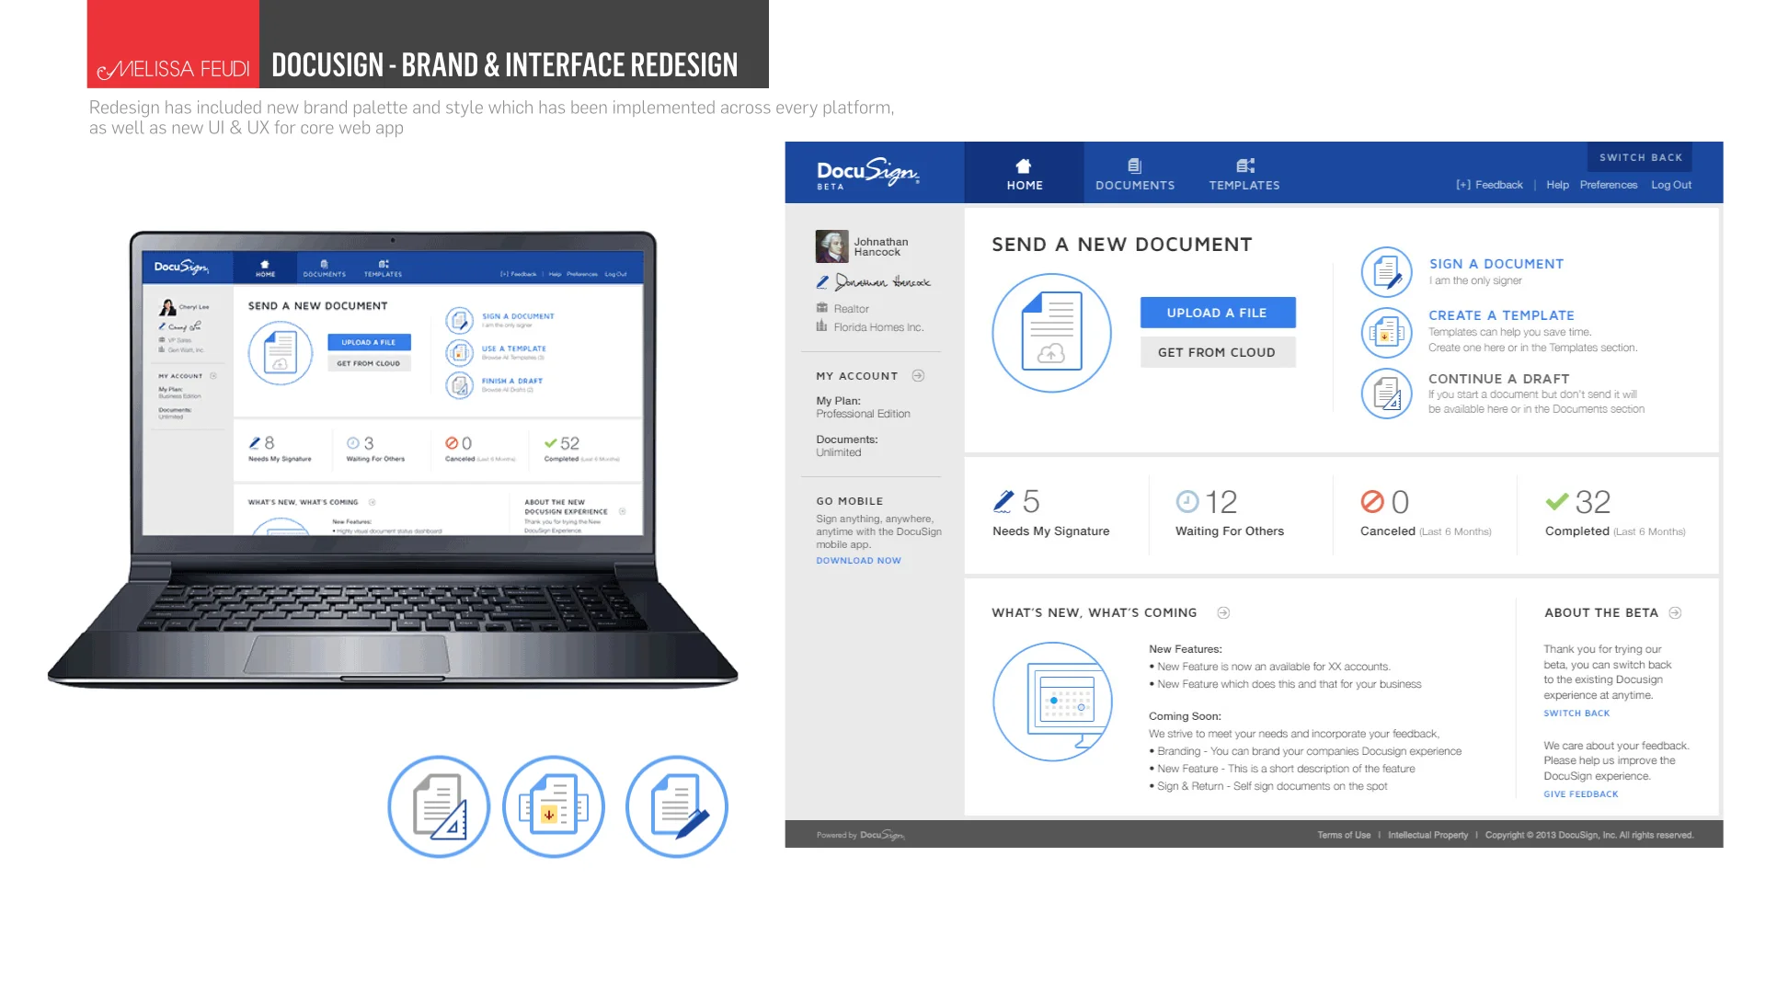Viewport: 1766px width, 993px height.
Task: Click the Switch Back button in the top header
Action: point(1640,157)
